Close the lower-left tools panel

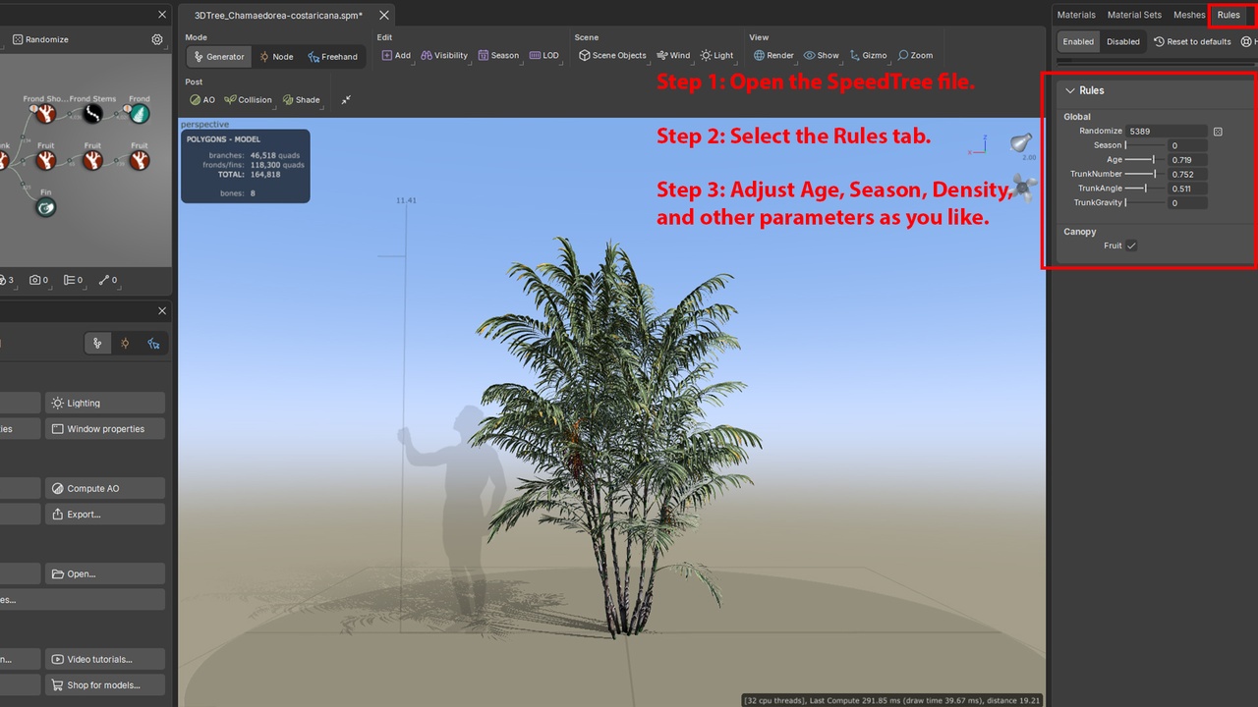click(162, 310)
